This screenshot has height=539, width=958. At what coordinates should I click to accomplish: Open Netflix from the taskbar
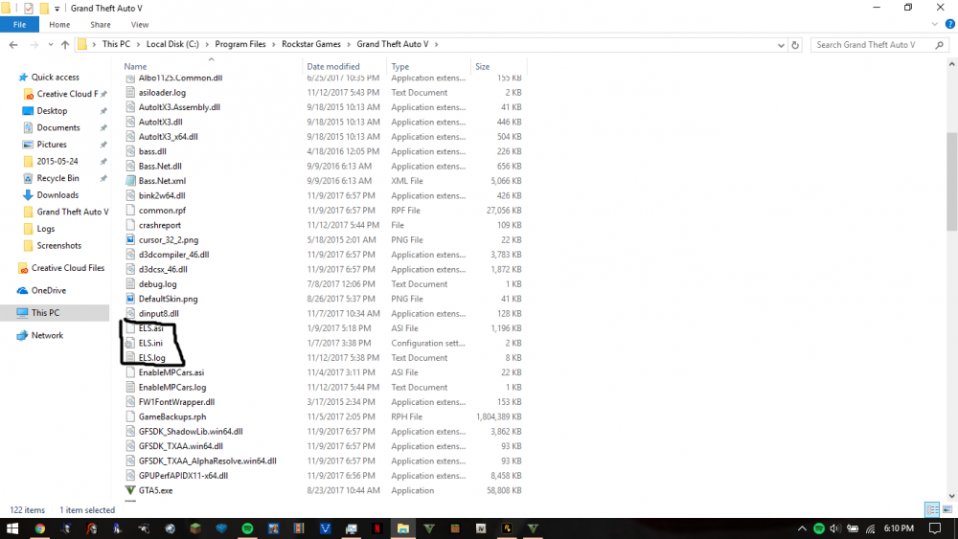pos(376,528)
